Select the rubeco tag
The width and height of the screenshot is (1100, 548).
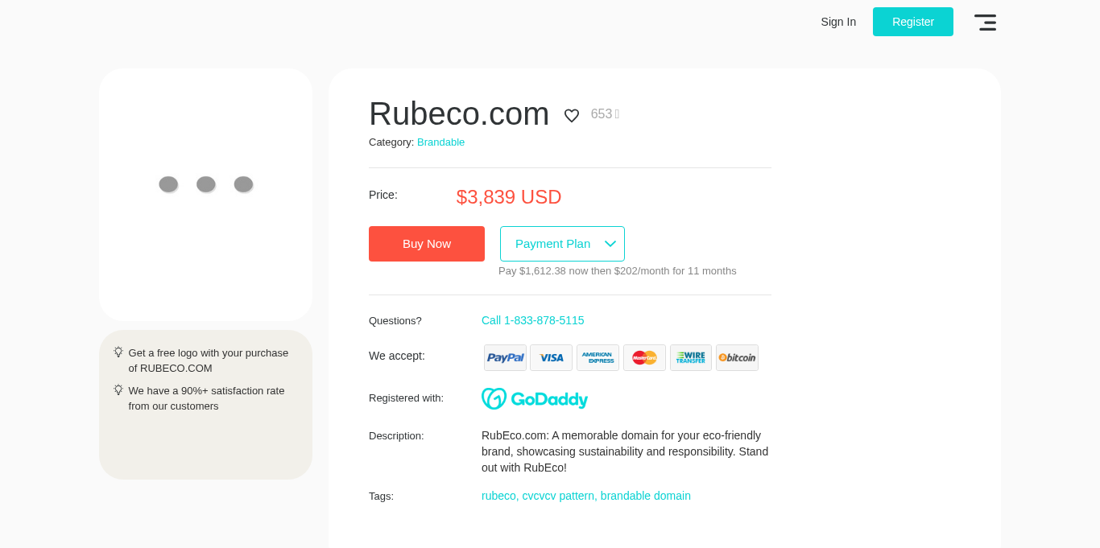pos(498,496)
